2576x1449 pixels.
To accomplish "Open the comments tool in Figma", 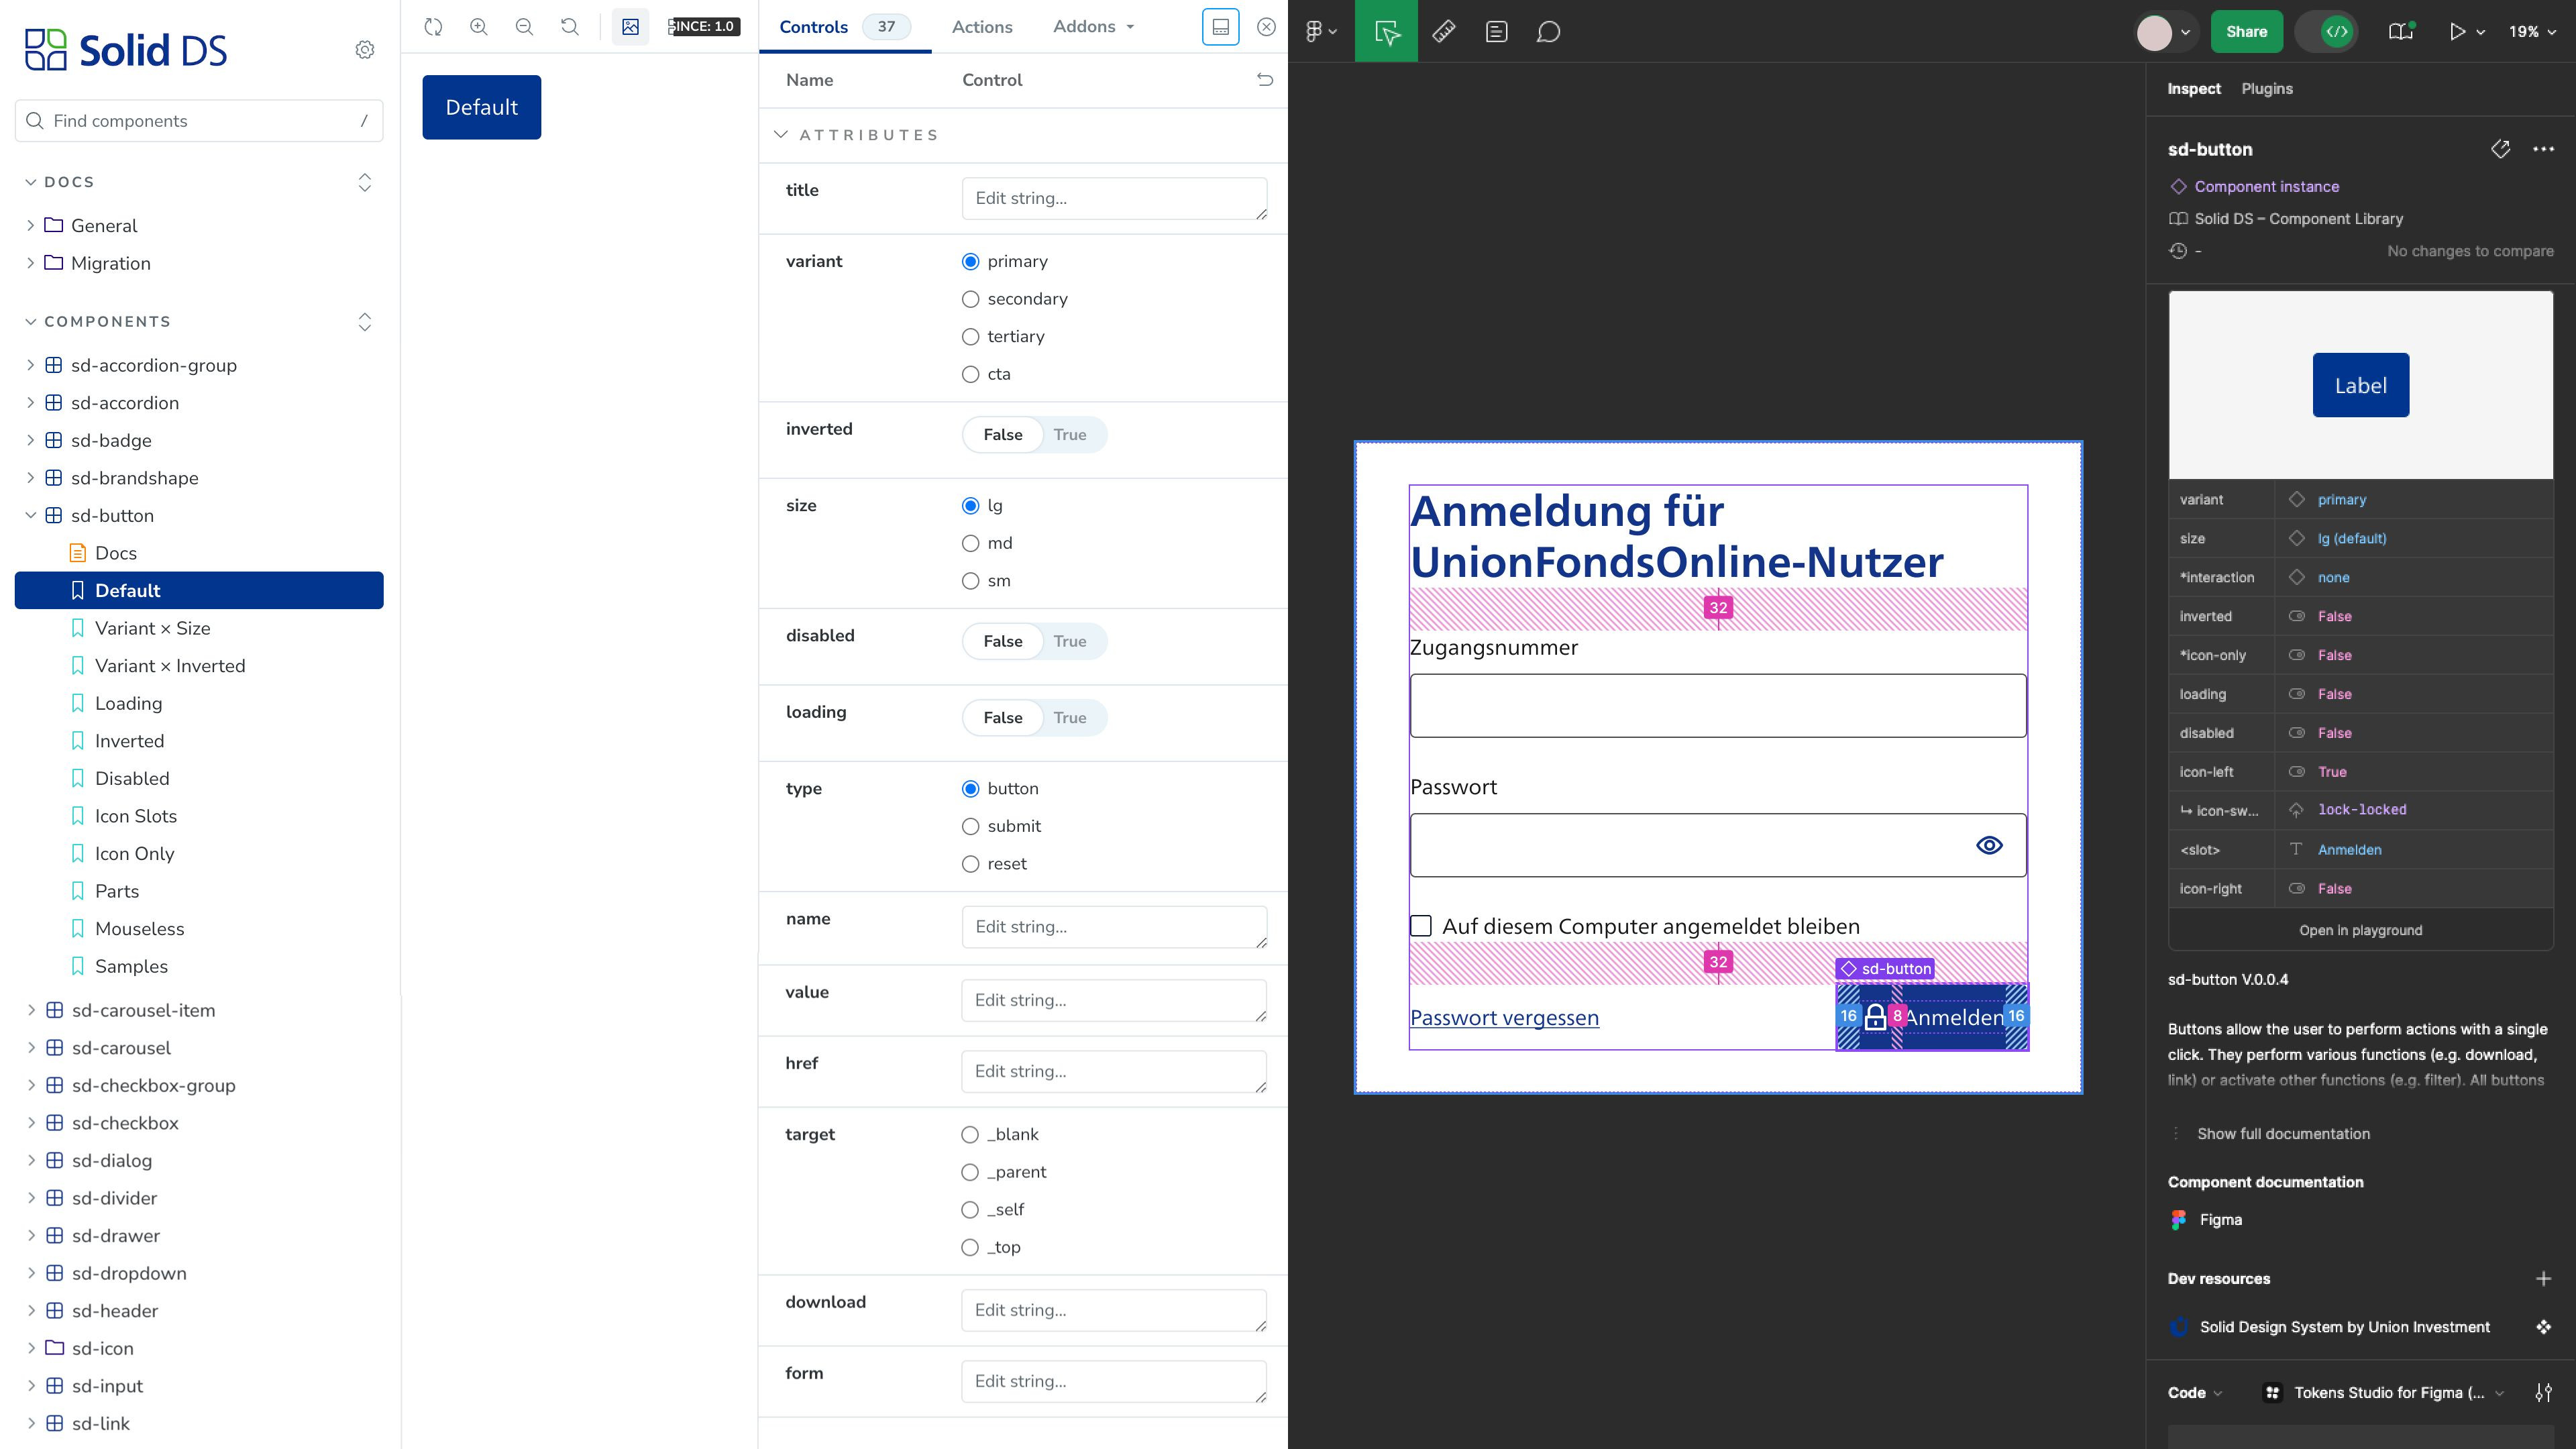I will click(1548, 31).
